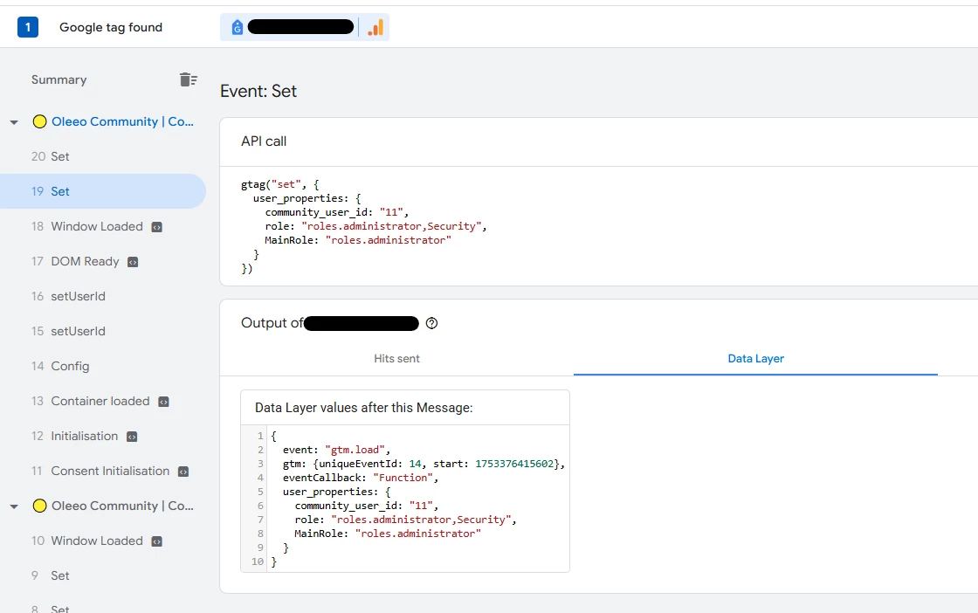Click Data Layer values after this Message heading
The height and width of the screenshot is (613, 978).
[363, 408]
